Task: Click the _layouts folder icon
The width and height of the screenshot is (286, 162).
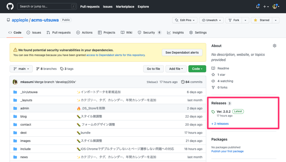Action: click(x=15, y=100)
